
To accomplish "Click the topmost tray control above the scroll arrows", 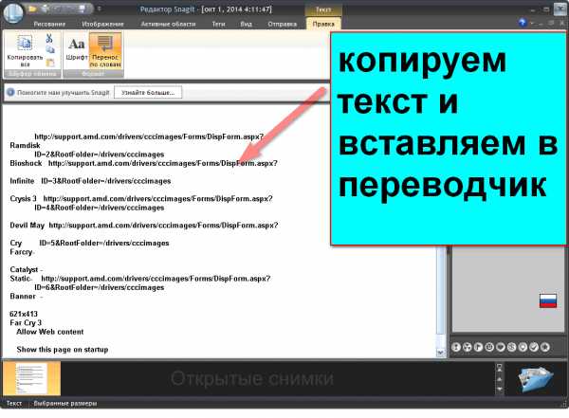I will [x=500, y=368].
